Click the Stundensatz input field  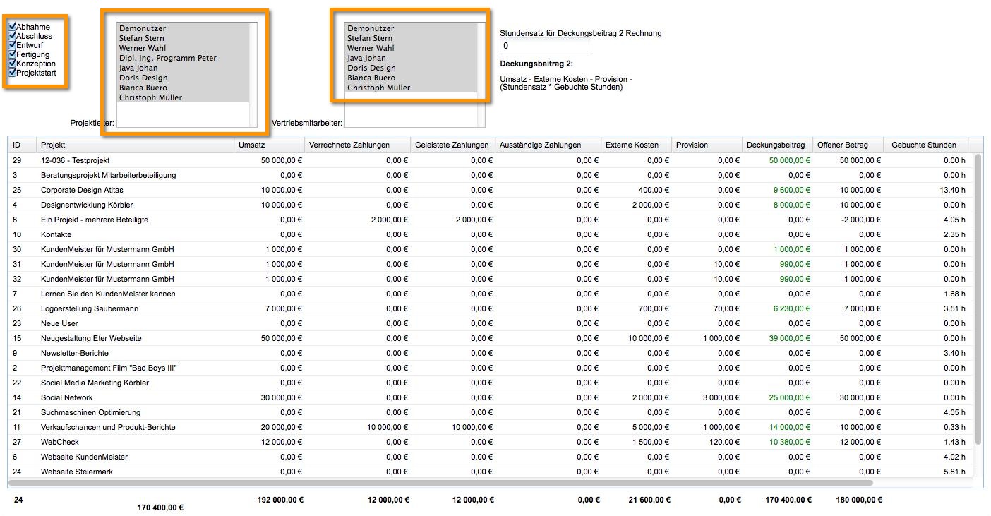point(545,46)
